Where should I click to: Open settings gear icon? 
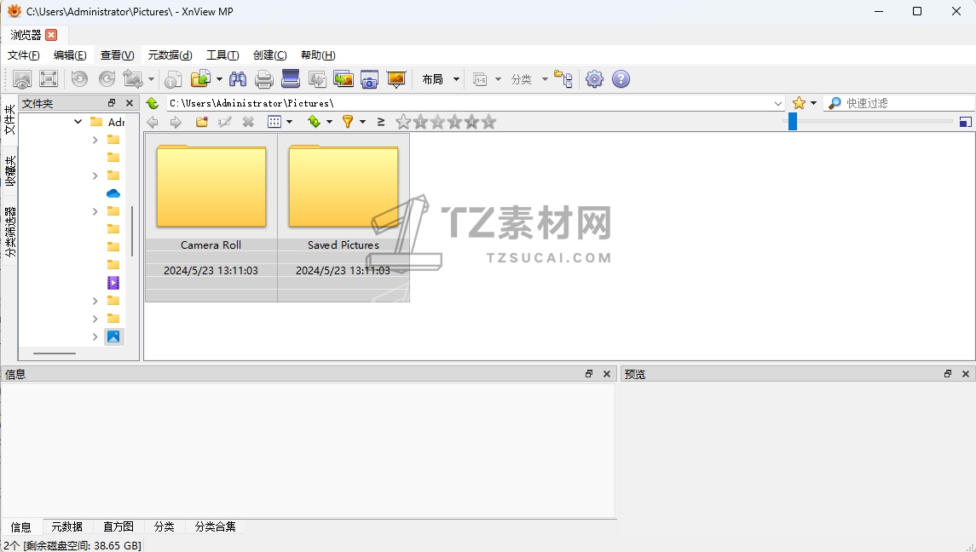[x=594, y=79]
